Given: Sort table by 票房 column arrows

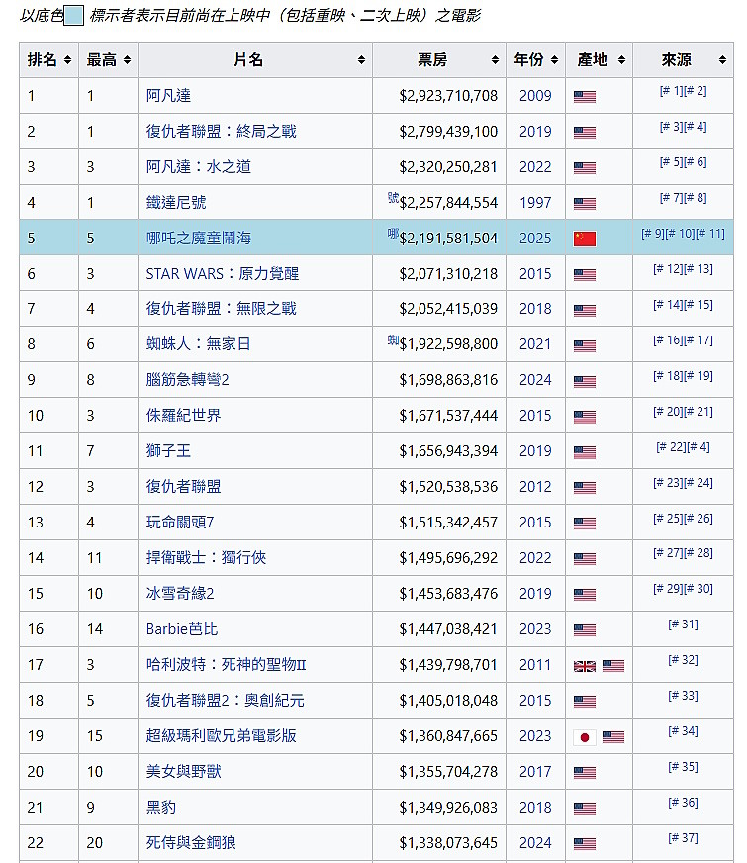Looking at the screenshot, I should coord(495,60).
